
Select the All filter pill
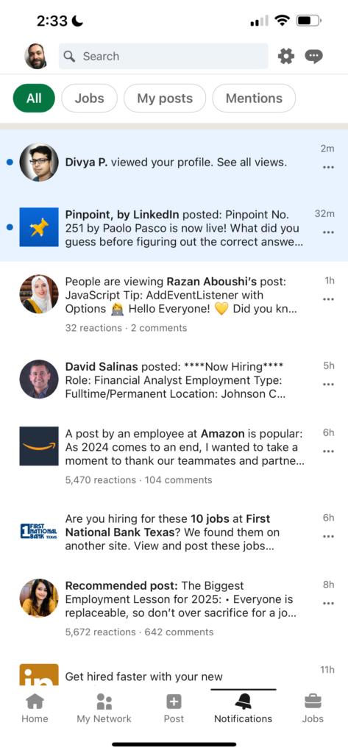tap(34, 99)
